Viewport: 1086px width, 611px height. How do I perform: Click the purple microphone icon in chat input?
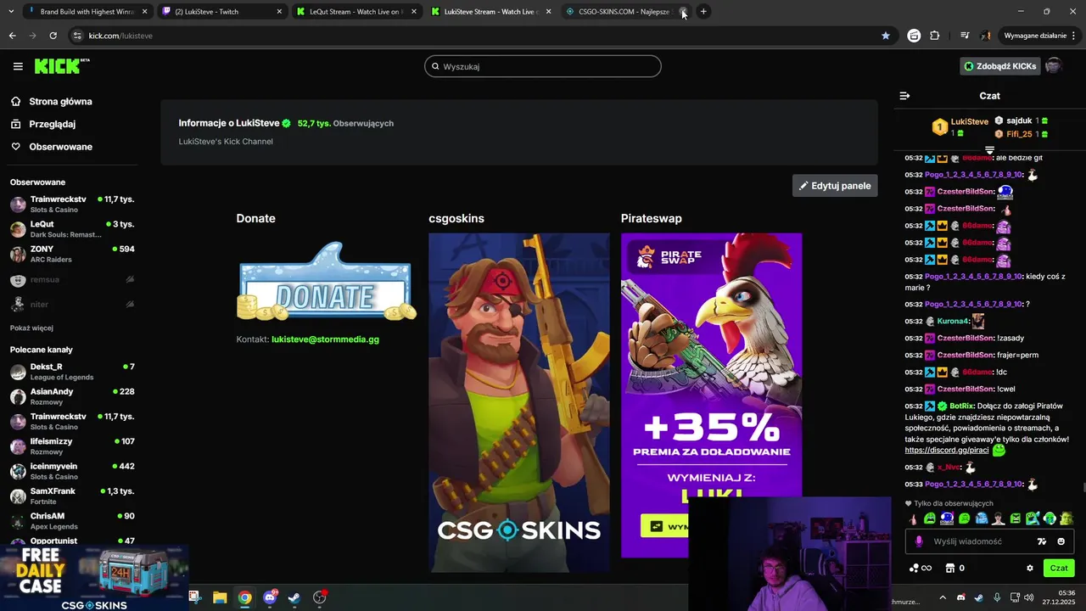(x=919, y=541)
